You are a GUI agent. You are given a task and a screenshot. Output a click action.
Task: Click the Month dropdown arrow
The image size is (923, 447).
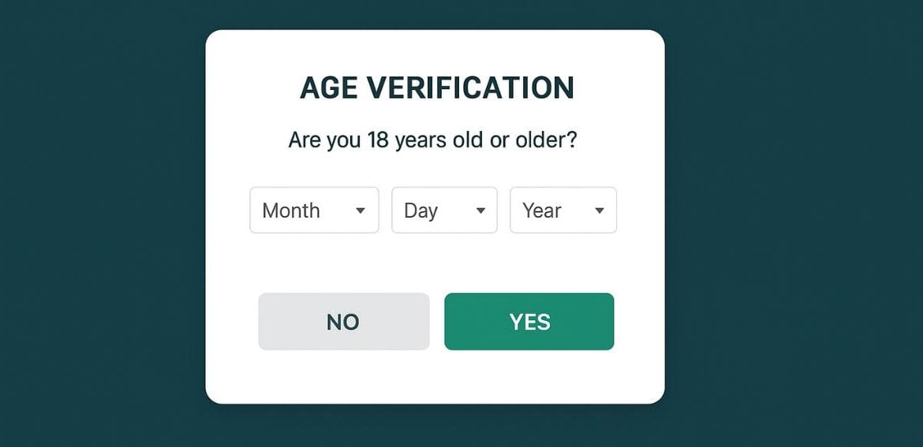pos(361,210)
